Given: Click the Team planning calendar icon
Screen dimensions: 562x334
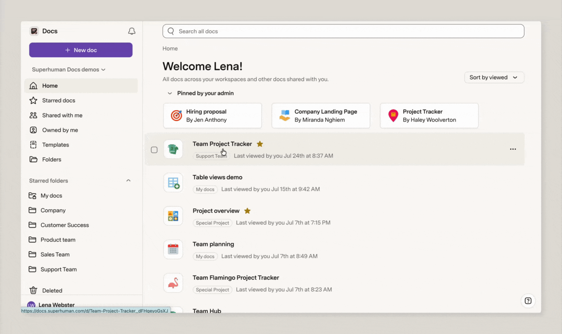Looking at the screenshot, I should pos(173,249).
